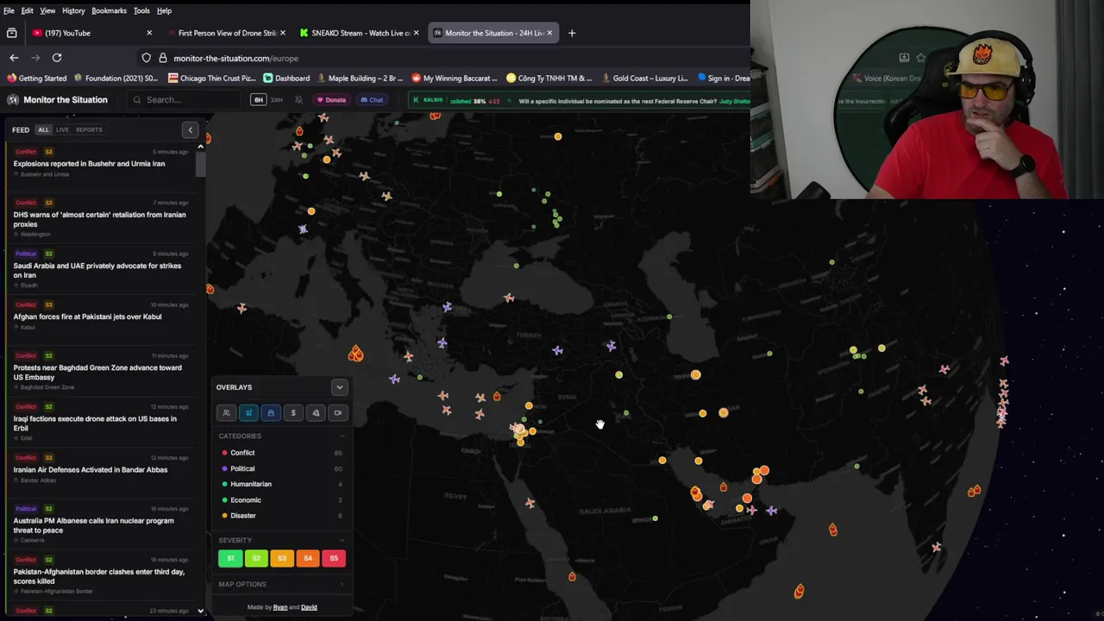Filter by S2 severity swatch
Viewport: 1104px width, 621px height.
point(256,558)
